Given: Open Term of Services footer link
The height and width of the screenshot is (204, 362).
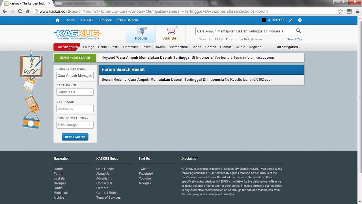Looking at the screenshot, I should pyautogui.click(x=109, y=198).
